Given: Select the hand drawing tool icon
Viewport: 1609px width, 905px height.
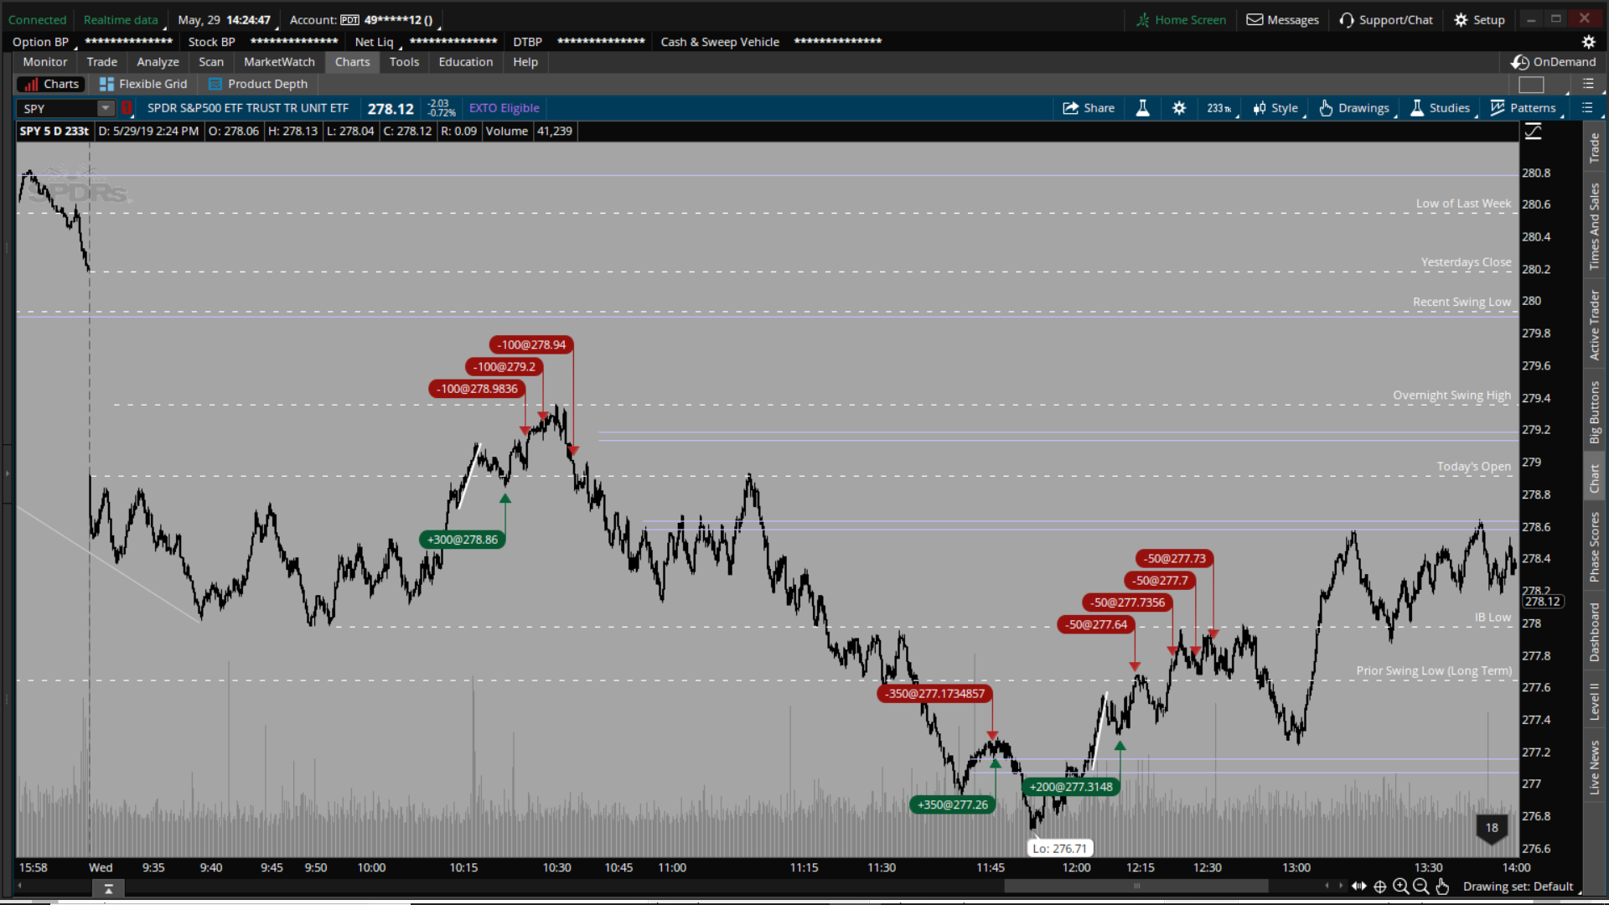Looking at the screenshot, I should [x=1442, y=887].
